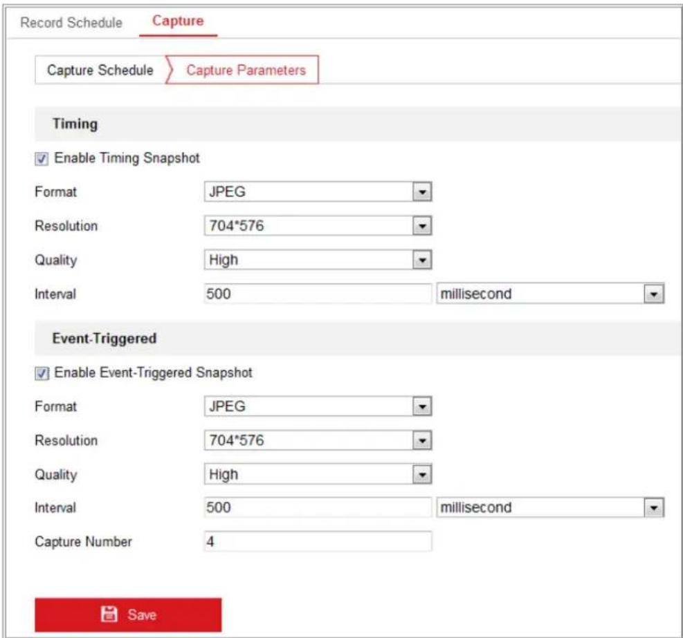Click the Timing section heading
683x638 pixels.
75,124
